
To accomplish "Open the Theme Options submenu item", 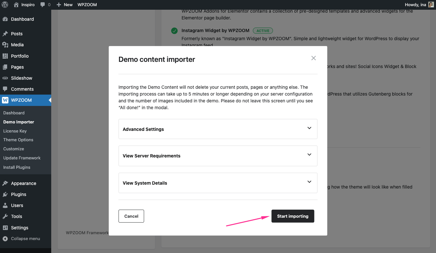I will pos(18,140).
